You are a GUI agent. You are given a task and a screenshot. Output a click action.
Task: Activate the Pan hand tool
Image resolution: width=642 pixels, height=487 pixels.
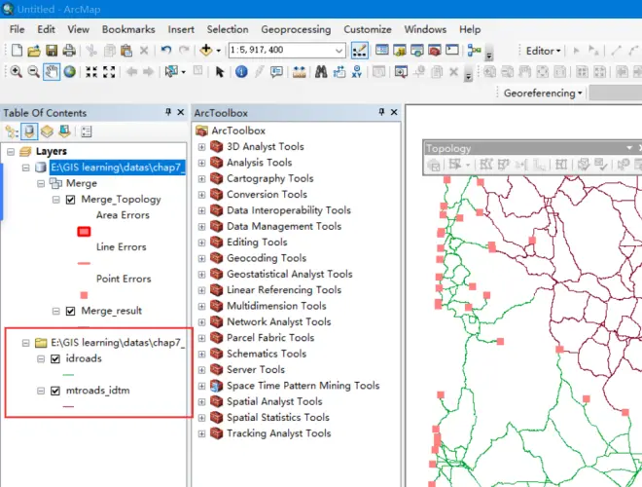pyautogui.click(x=52, y=72)
